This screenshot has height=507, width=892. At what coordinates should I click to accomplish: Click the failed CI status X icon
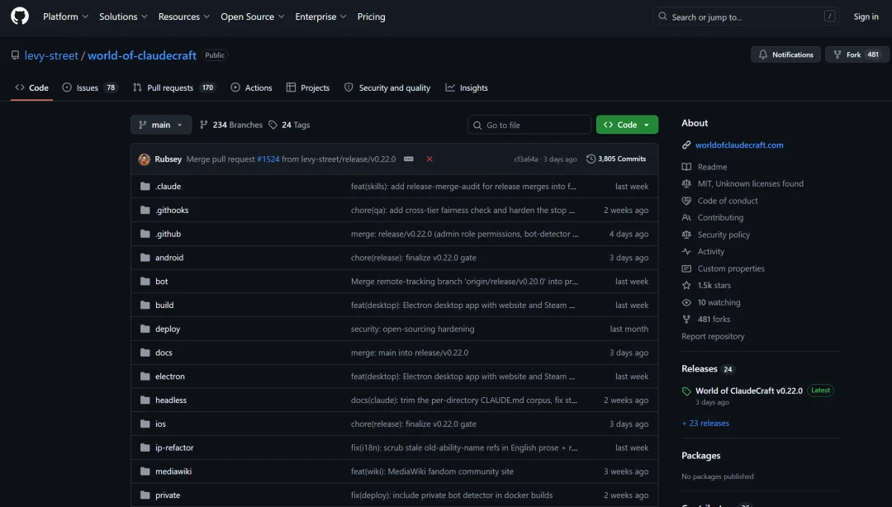pos(429,159)
